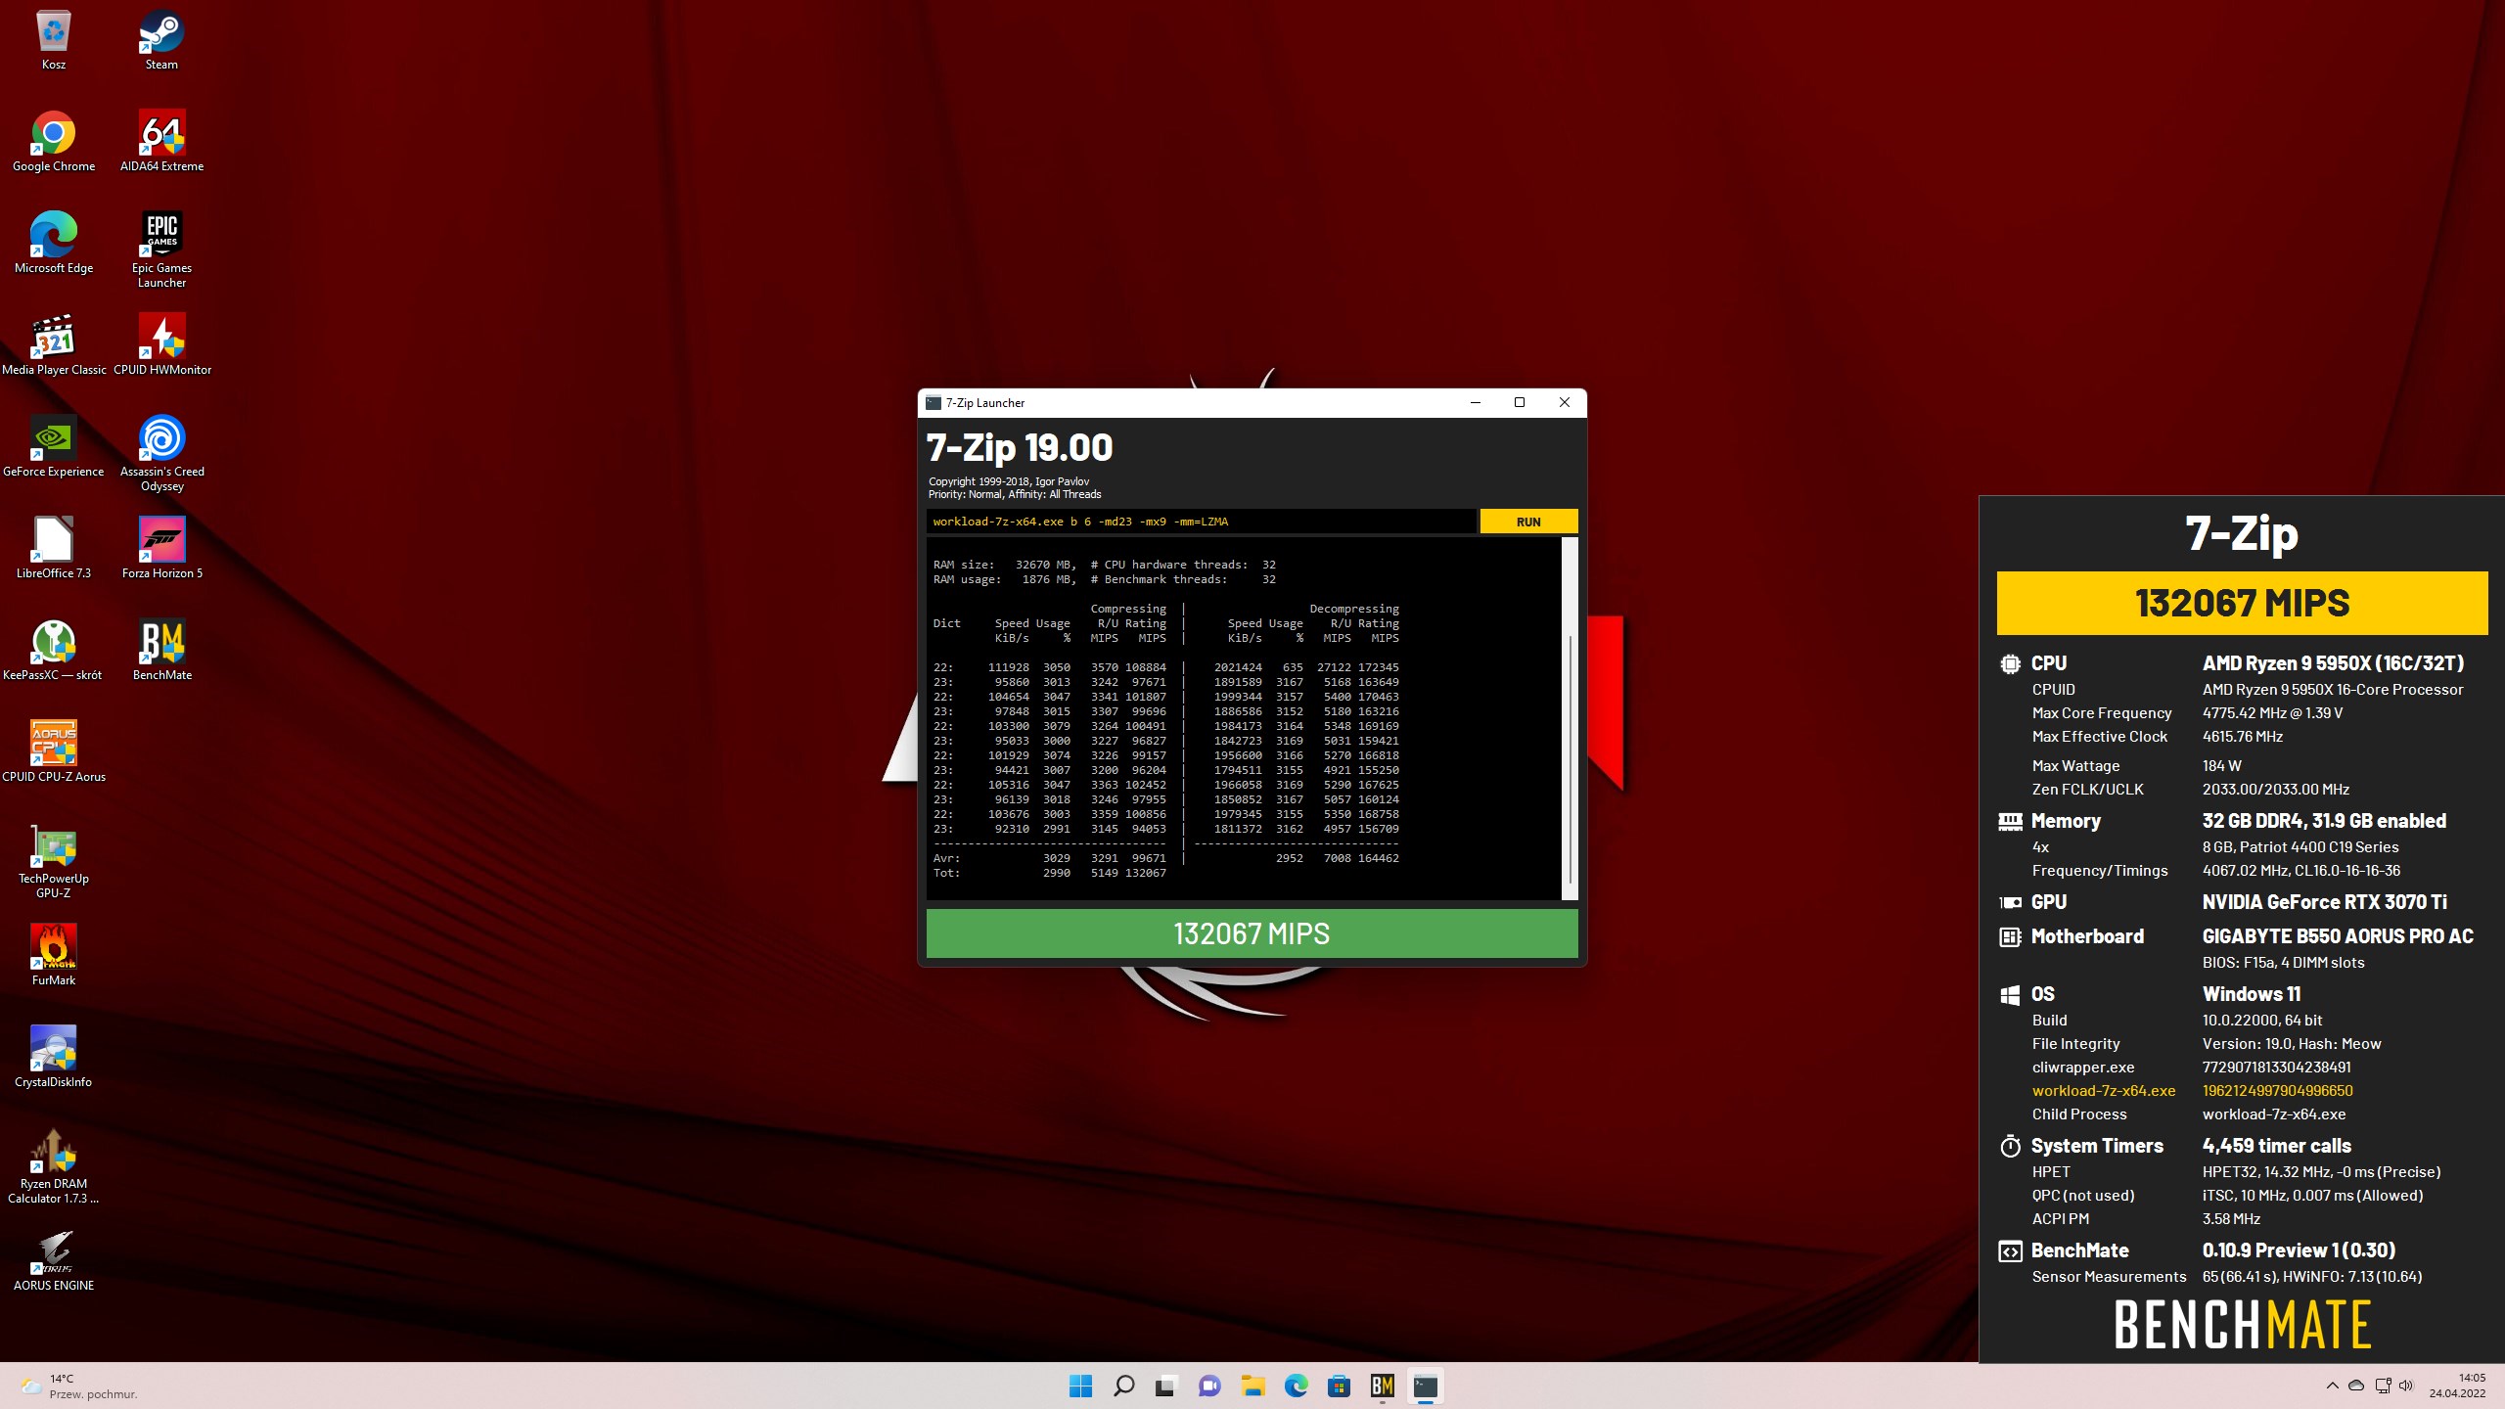Screen dimensions: 2505x1409
Task: Click the yellow 132067 MIPS overlay score
Action: point(2242,603)
